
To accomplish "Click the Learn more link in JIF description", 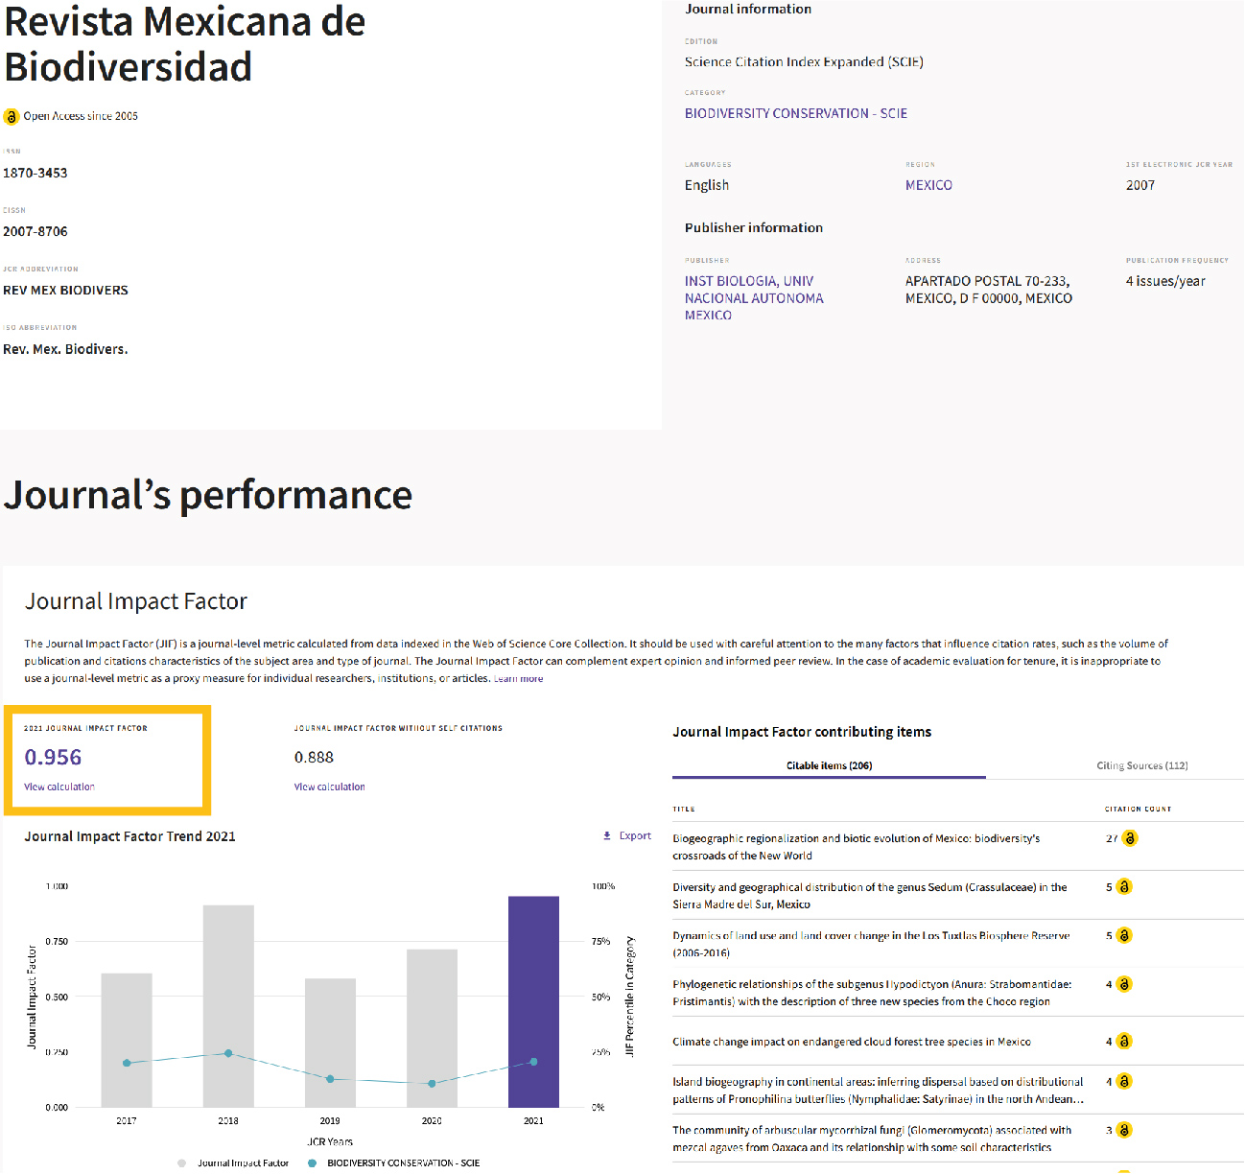I will click(518, 679).
